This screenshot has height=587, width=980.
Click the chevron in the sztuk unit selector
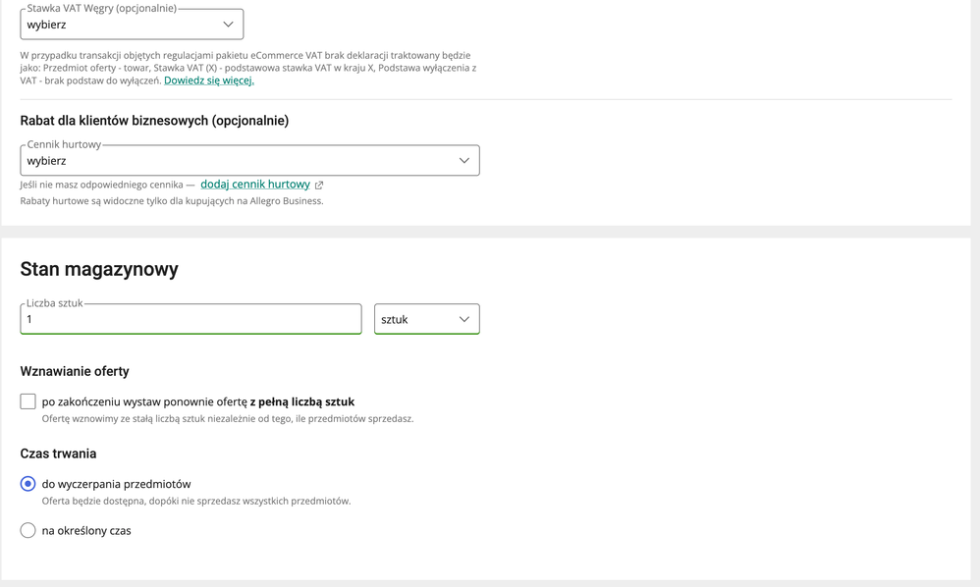tap(463, 320)
